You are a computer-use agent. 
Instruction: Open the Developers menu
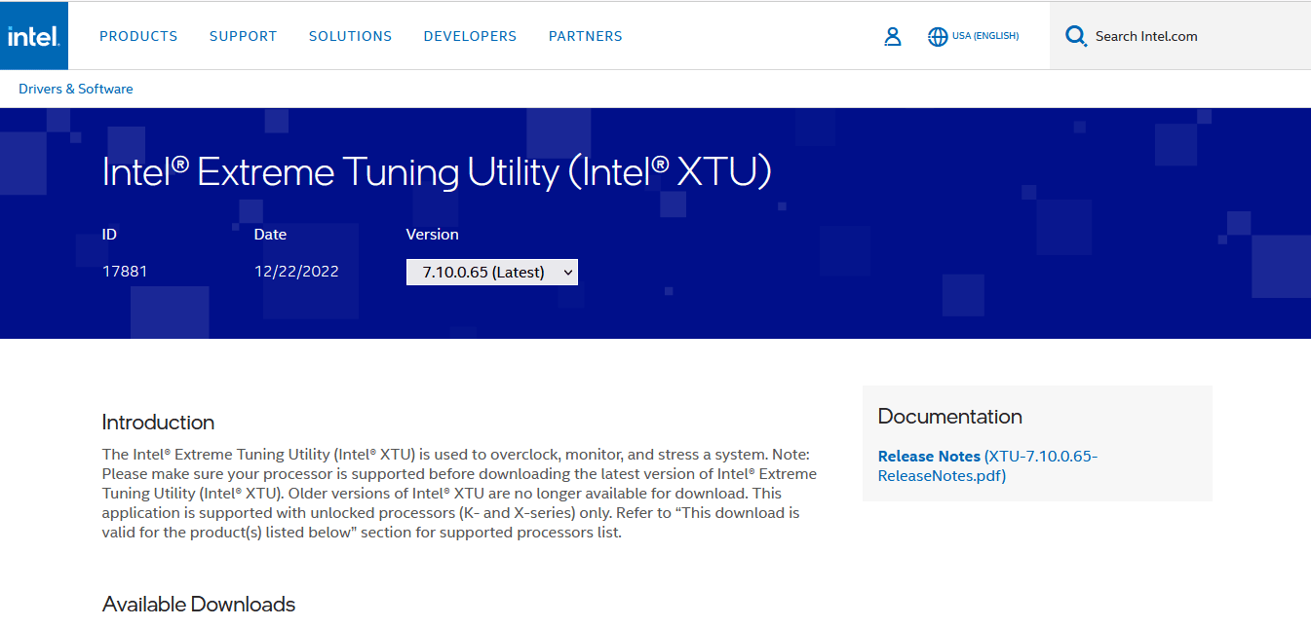pos(470,36)
